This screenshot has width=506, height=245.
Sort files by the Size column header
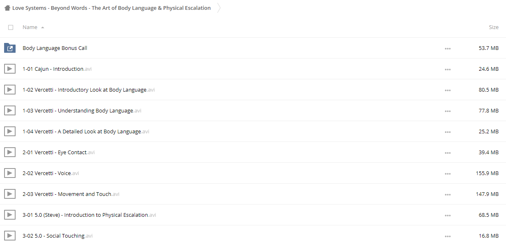pos(494,27)
